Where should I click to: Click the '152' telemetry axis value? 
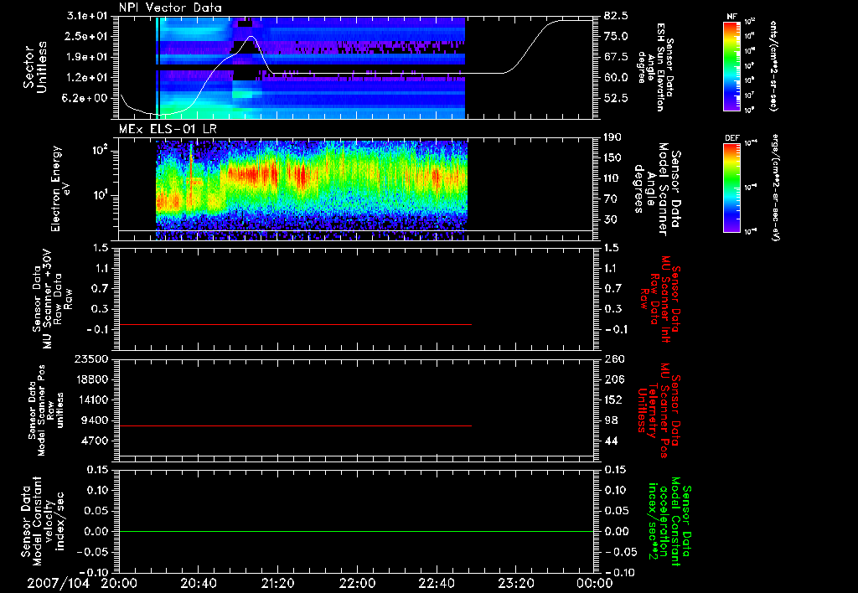[x=612, y=400]
